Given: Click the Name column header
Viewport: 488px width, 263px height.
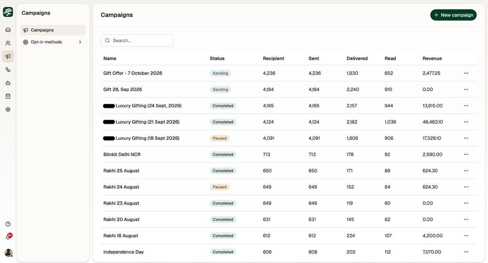Looking at the screenshot, I should (x=110, y=59).
